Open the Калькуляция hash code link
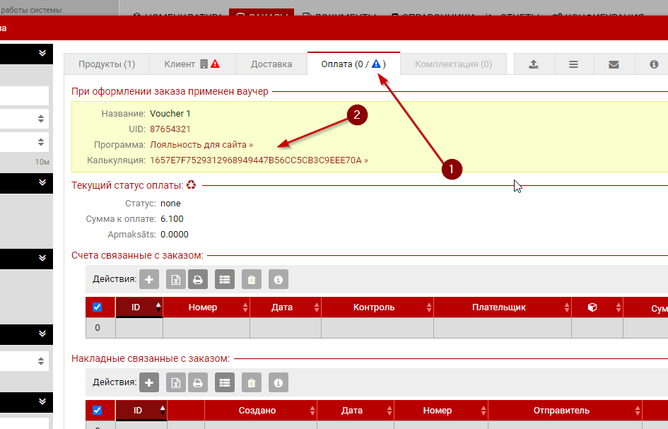This screenshot has width=668, height=429. (x=259, y=160)
